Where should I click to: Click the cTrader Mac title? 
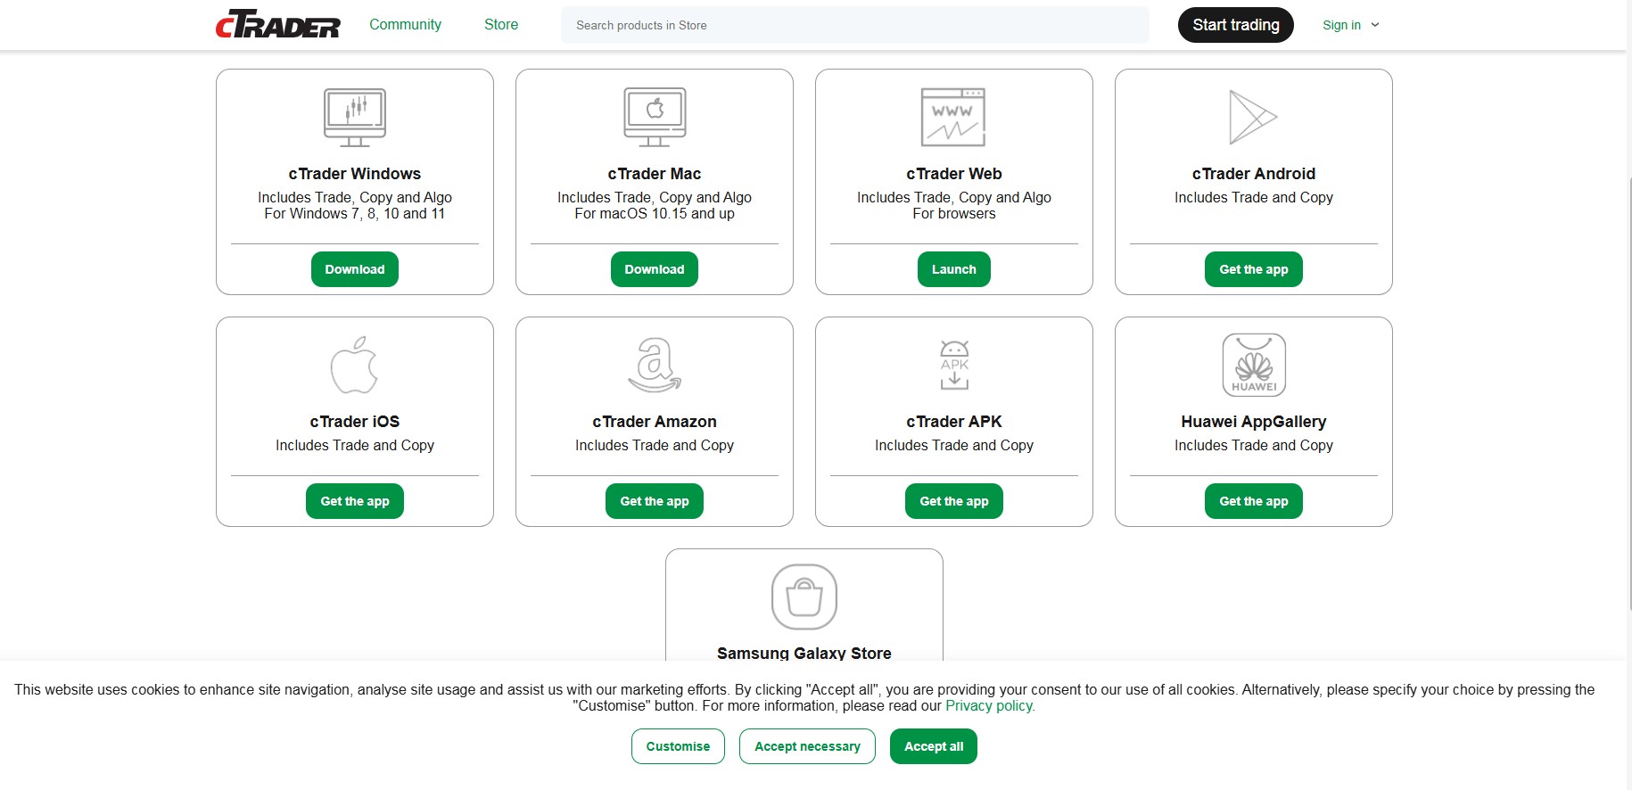coord(655,174)
